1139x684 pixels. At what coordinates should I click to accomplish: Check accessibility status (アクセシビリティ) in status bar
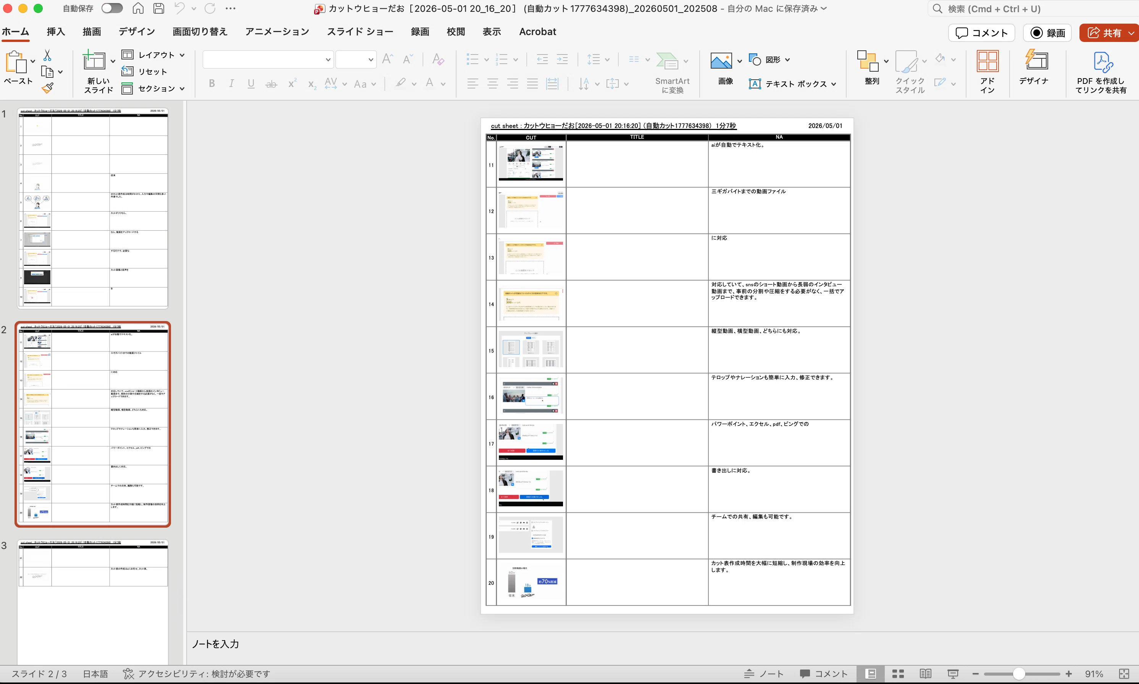coord(197,674)
